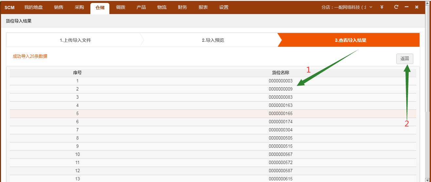Go to step 1.上传导入文件
Viewport: 431px width, 182px height.
[75, 40]
